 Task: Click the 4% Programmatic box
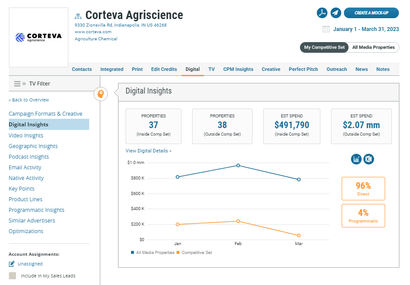(363, 215)
